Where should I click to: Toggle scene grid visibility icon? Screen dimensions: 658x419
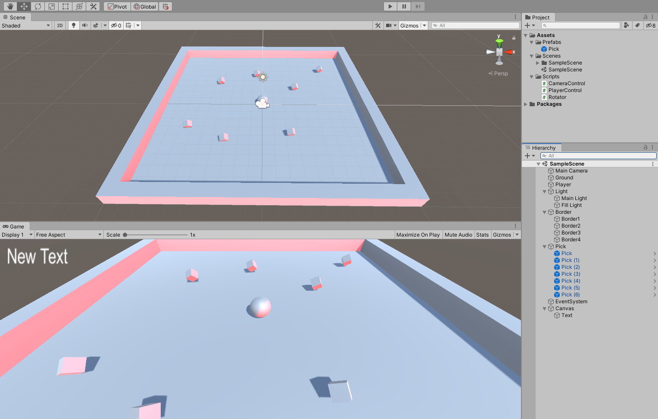pyautogui.click(x=128, y=25)
